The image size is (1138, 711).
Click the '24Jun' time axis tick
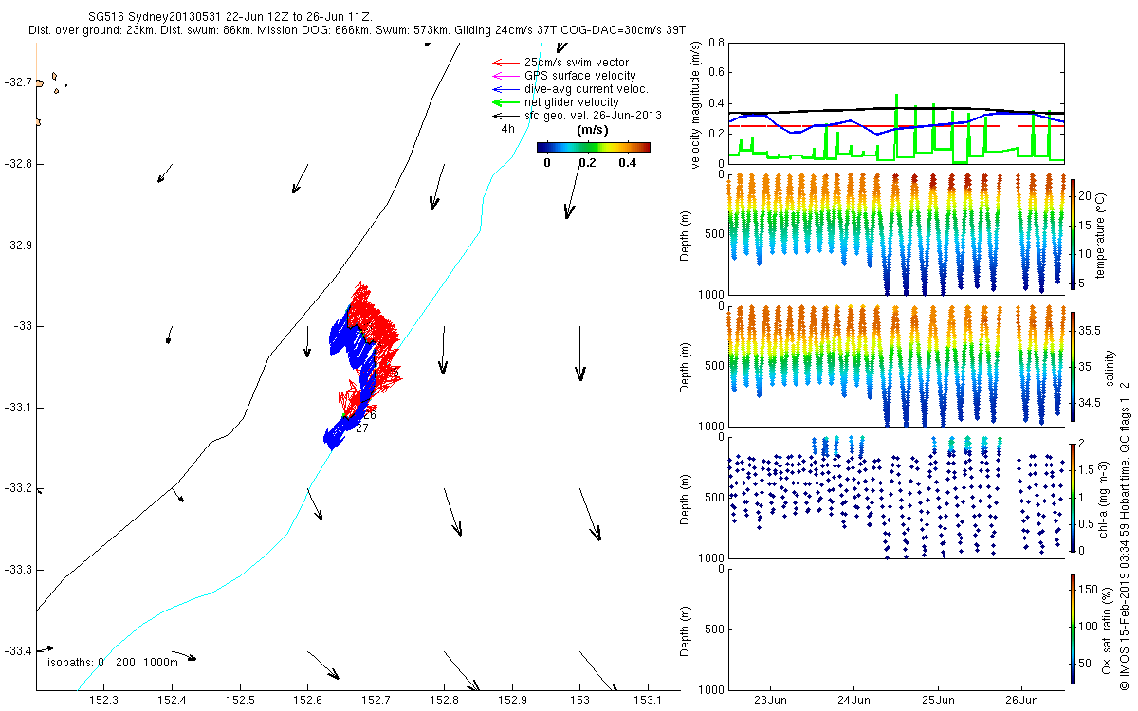click(853, 702)
